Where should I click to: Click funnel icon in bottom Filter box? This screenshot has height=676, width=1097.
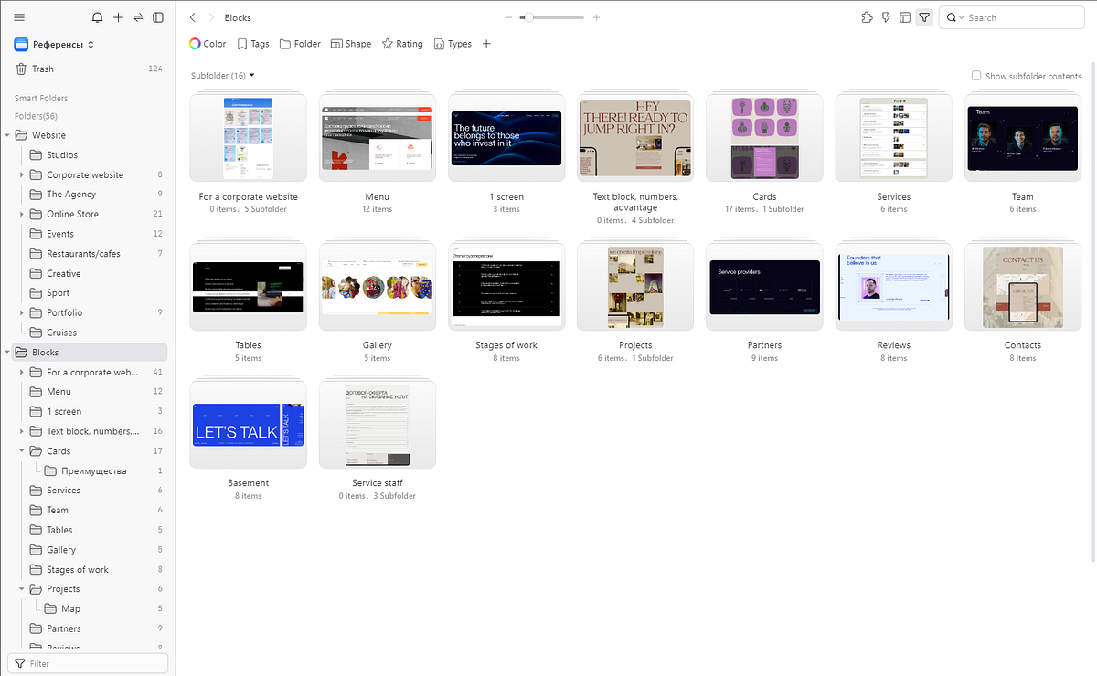pos(19,664)
